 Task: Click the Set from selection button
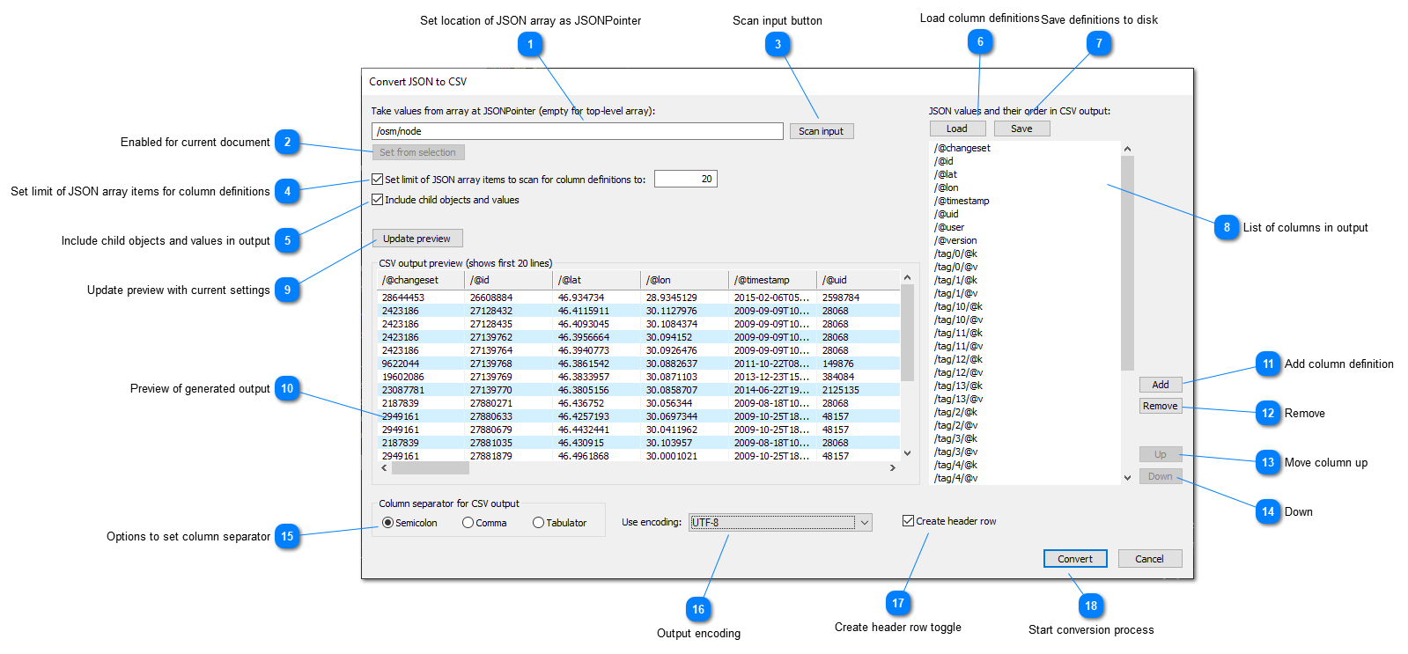[417, 152]
